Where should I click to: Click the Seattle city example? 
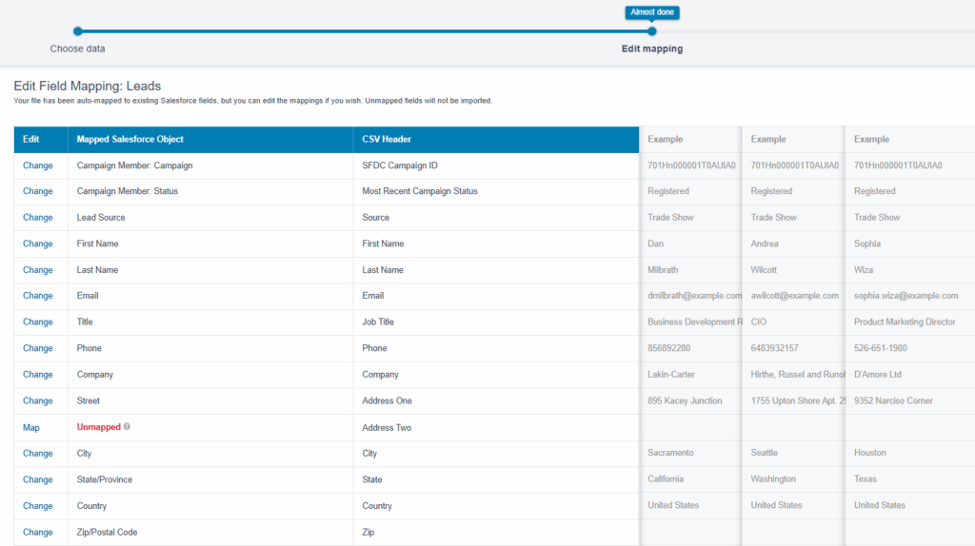click(765, 453)
